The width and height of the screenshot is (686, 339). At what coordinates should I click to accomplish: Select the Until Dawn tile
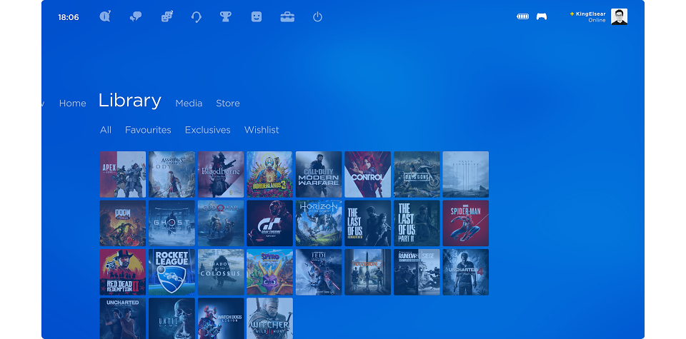click(172, 318)
